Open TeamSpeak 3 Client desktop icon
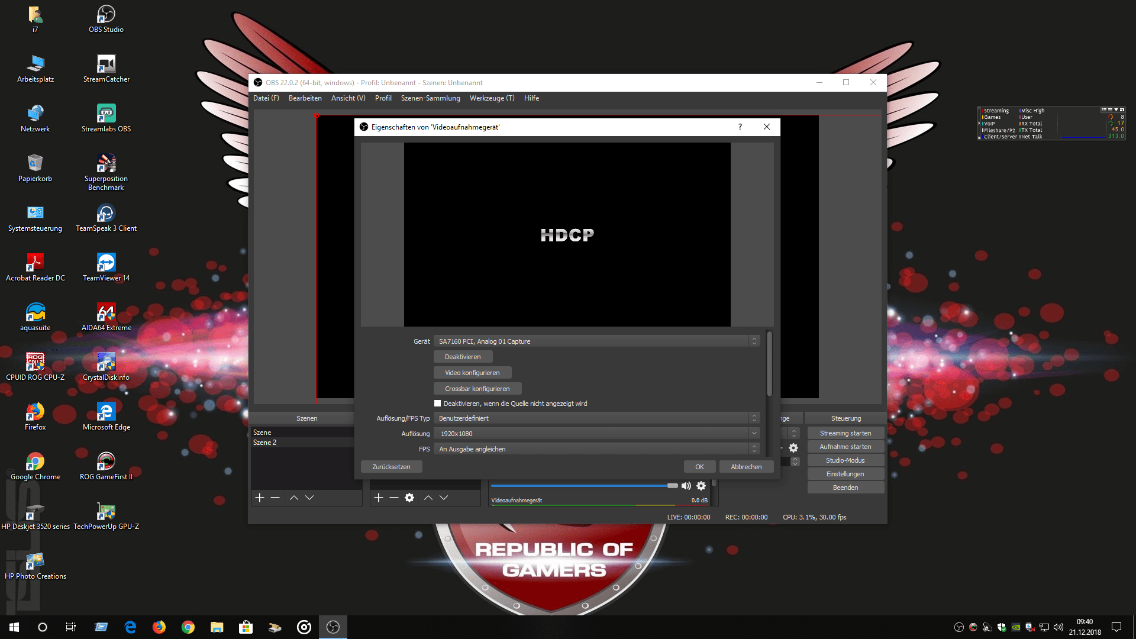 (106, 218)
